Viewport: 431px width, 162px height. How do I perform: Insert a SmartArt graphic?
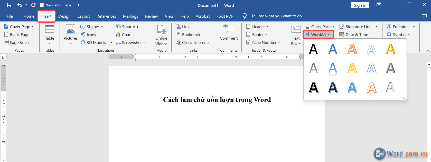(127, 27)
